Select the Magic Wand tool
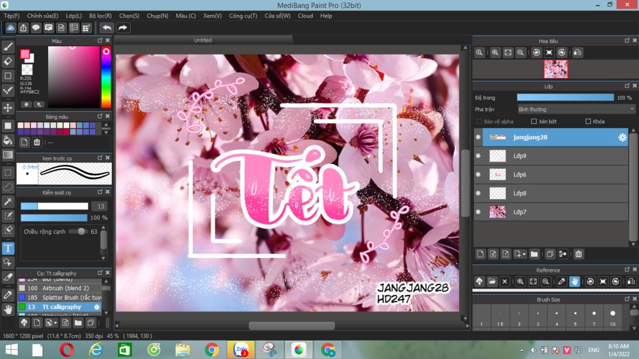The width and height of the screenshot is (639, 359). [x=7, y=201]
